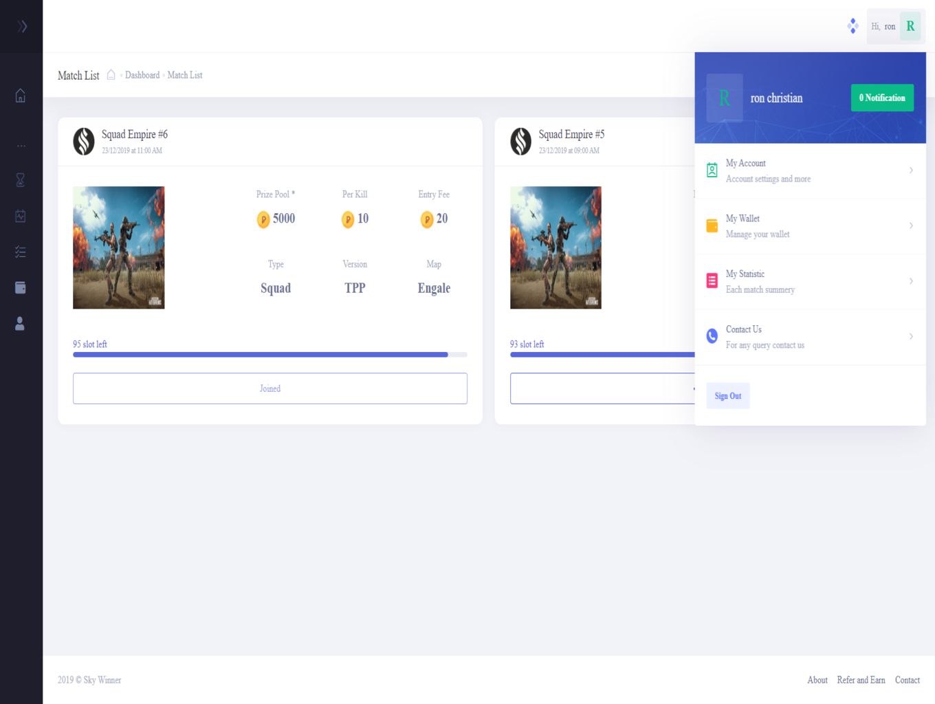Open the home icon in the sidebar
Image resolution: width=935 pixels, height=704 pixels.
(21, 96)
